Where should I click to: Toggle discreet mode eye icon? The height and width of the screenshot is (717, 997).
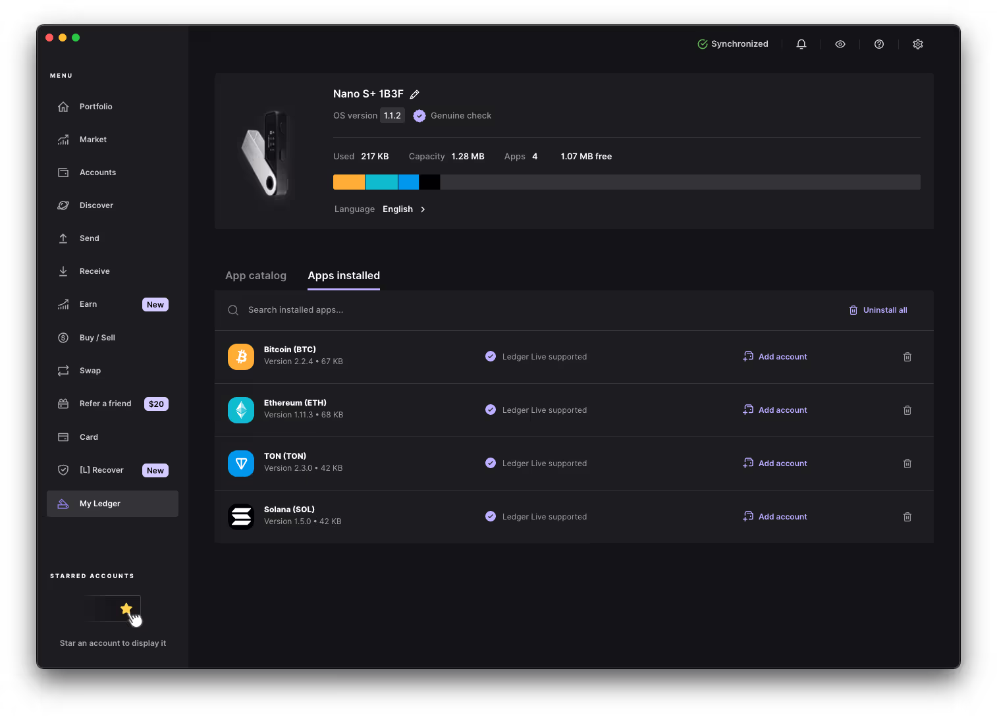pyautogui.click(x=840, y=44)
